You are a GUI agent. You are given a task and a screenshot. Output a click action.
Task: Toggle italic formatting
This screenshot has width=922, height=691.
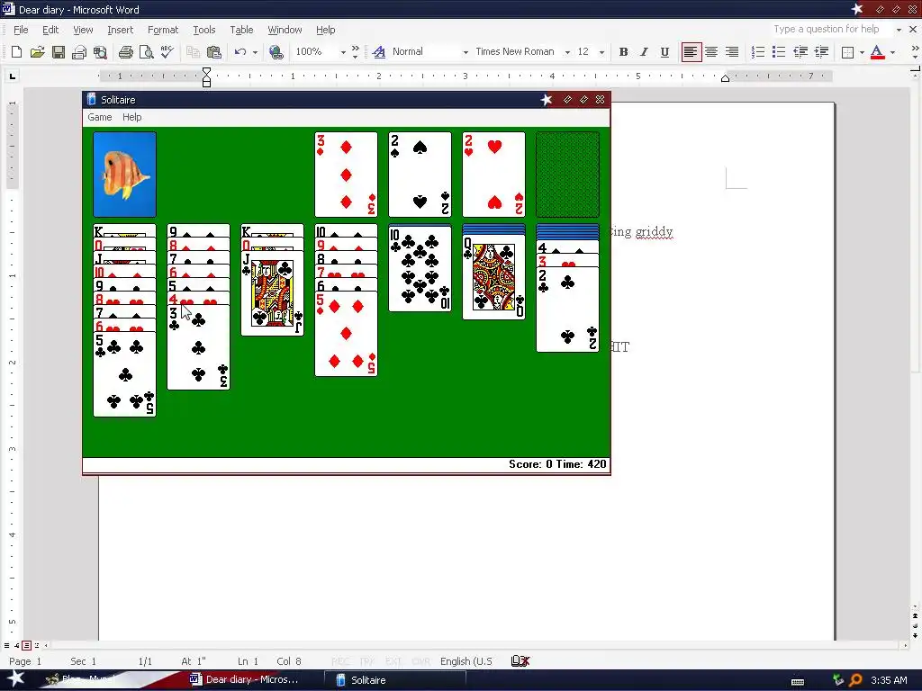644,51
